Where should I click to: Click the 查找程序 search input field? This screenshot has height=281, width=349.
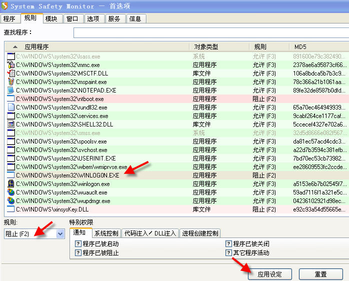[211, 32]
